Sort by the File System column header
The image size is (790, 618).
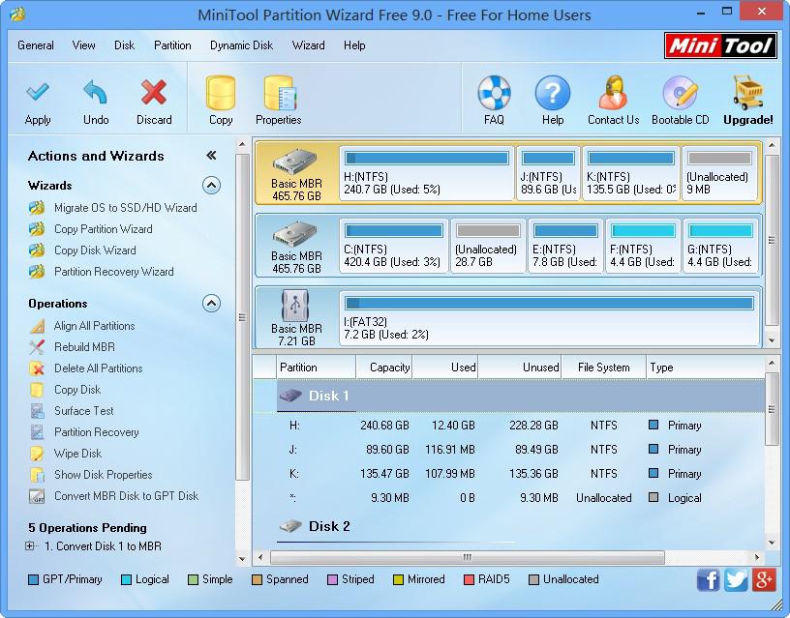point(603,368)
